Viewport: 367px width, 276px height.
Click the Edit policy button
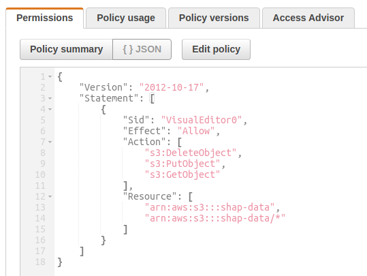click(x=216, y=50)
